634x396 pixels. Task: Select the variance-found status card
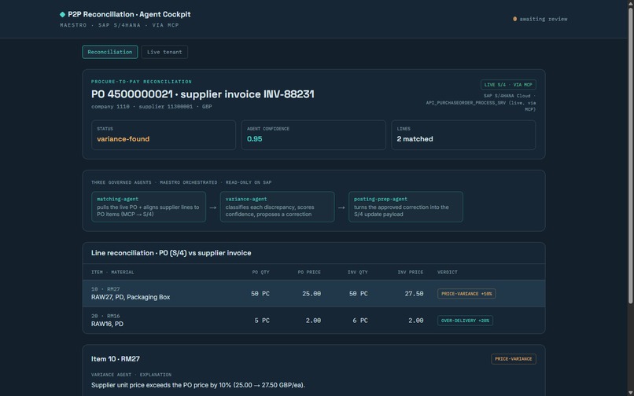[x=164, y=135]
